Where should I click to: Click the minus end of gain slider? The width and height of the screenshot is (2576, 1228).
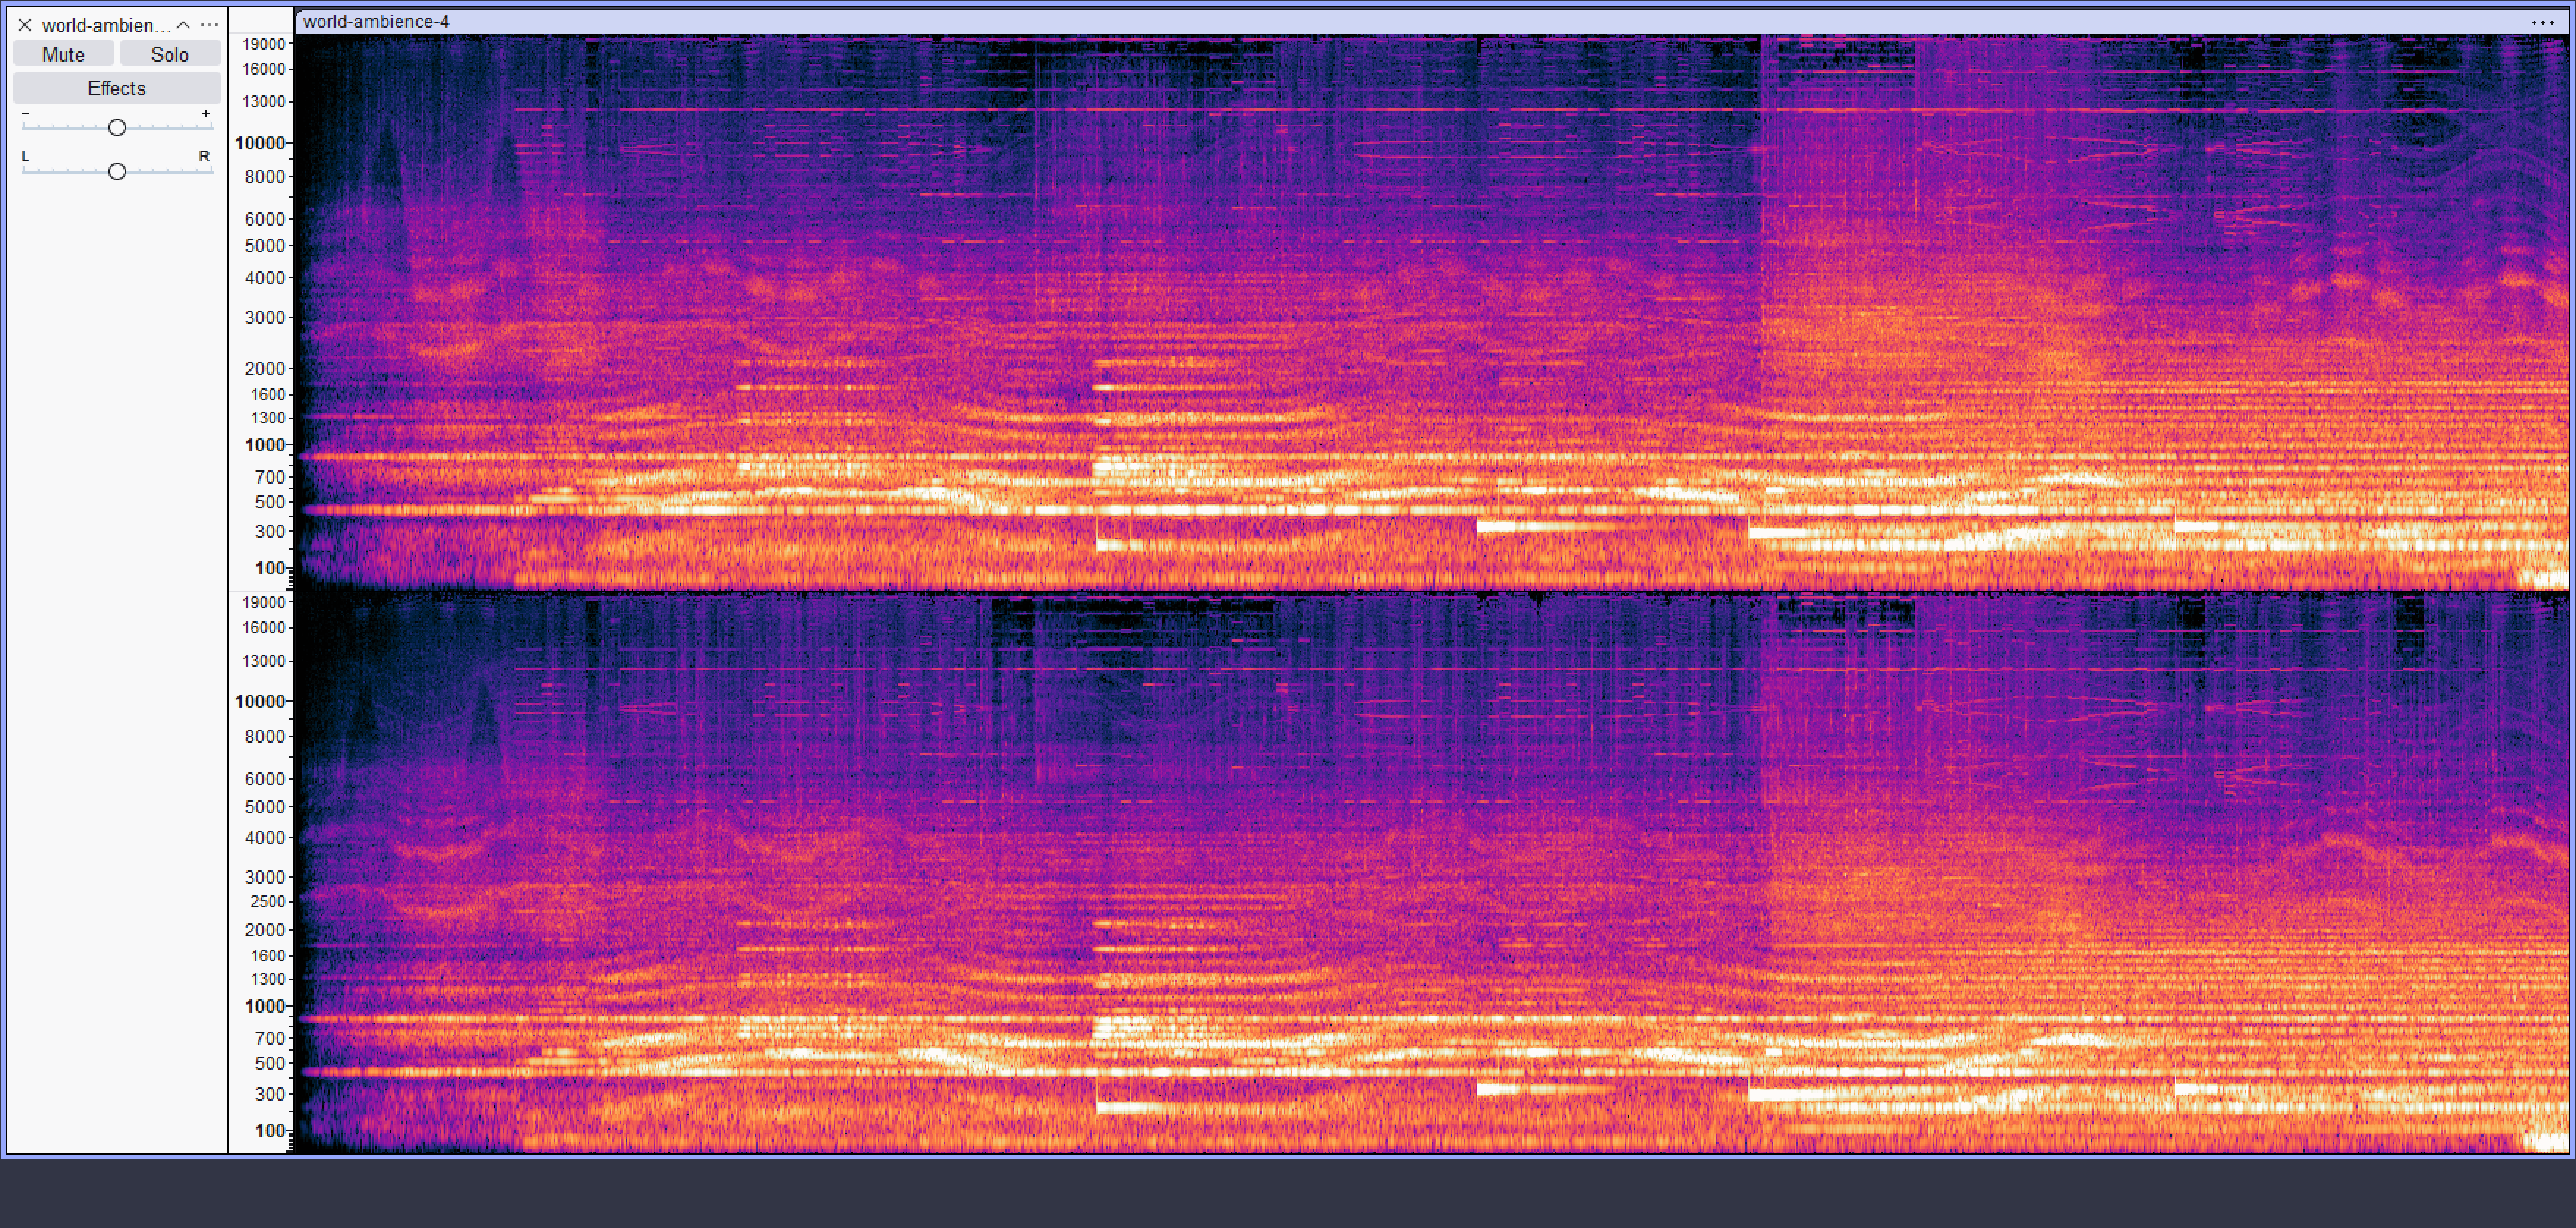26,114
